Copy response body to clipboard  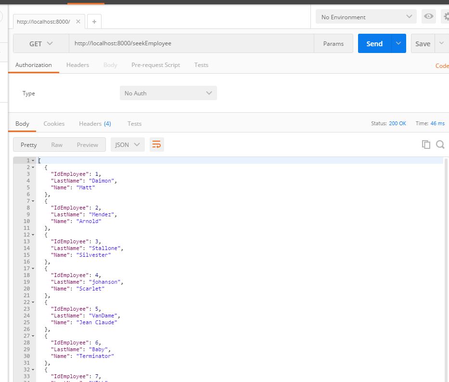point(426,145)
